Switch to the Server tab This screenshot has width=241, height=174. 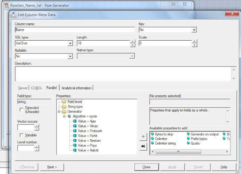point(23,88)
